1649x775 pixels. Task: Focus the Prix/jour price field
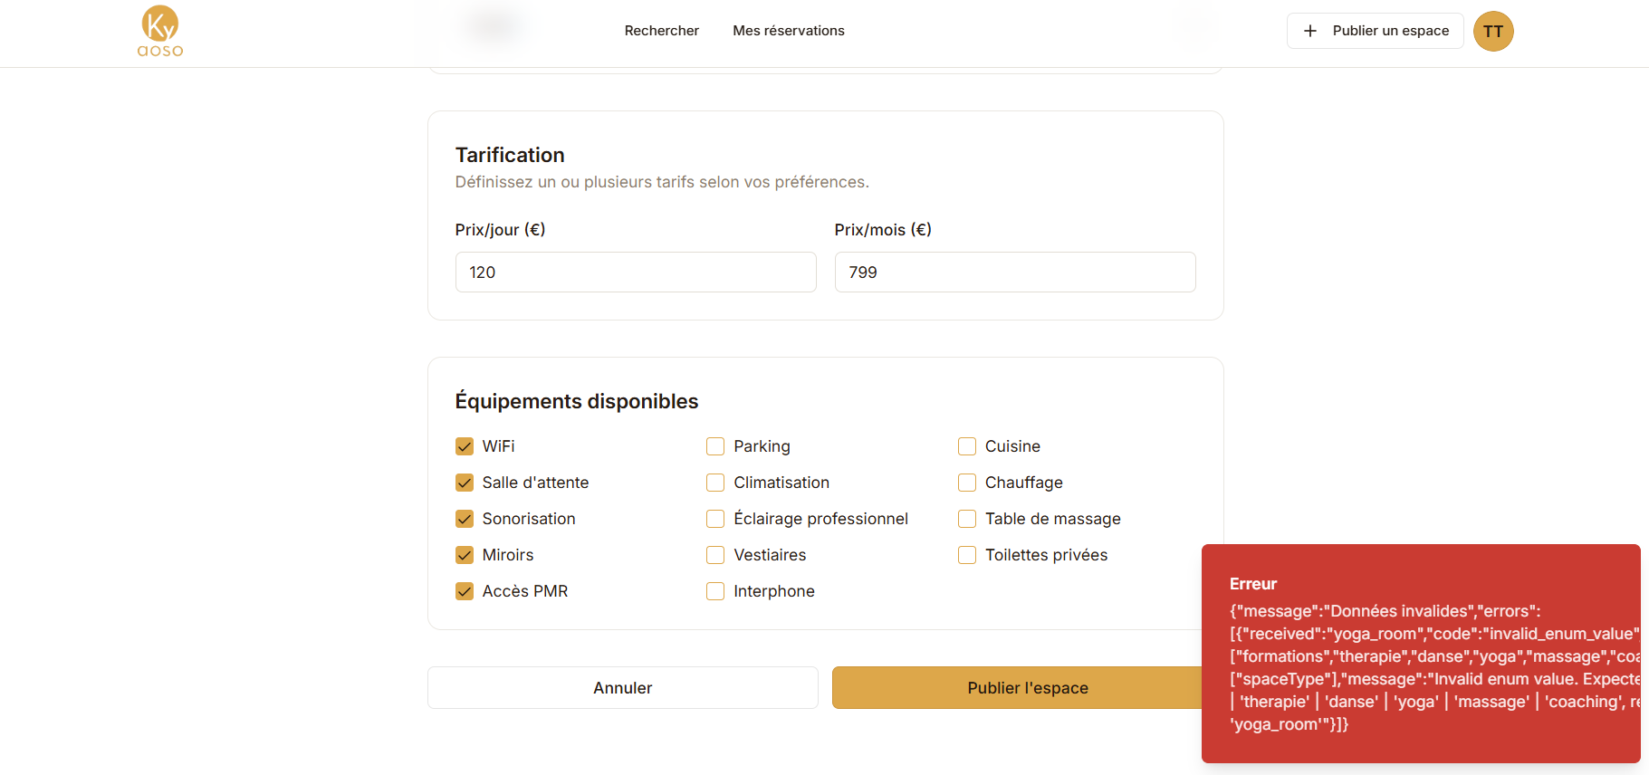635,273
